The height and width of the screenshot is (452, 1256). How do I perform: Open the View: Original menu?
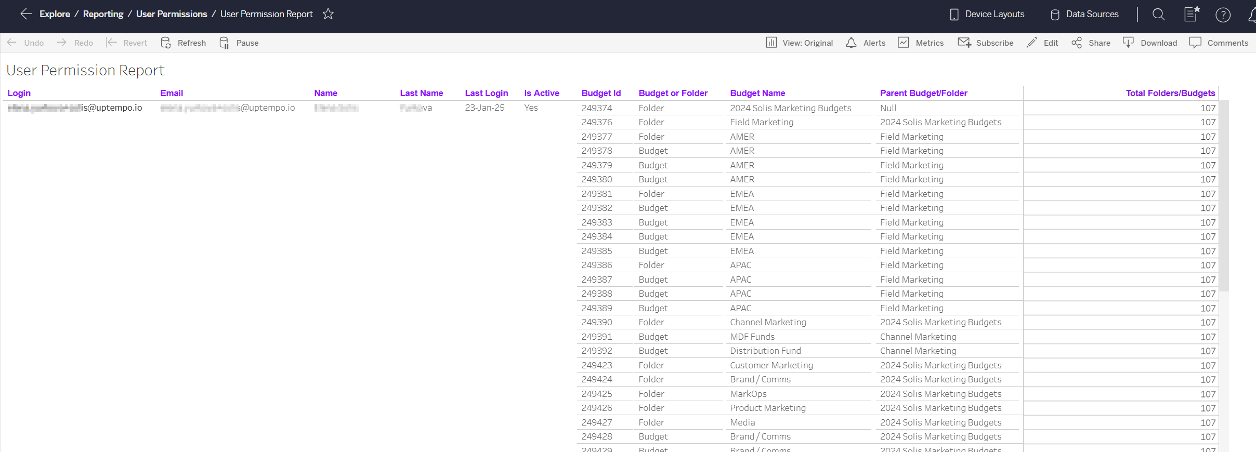pos(800,43)
